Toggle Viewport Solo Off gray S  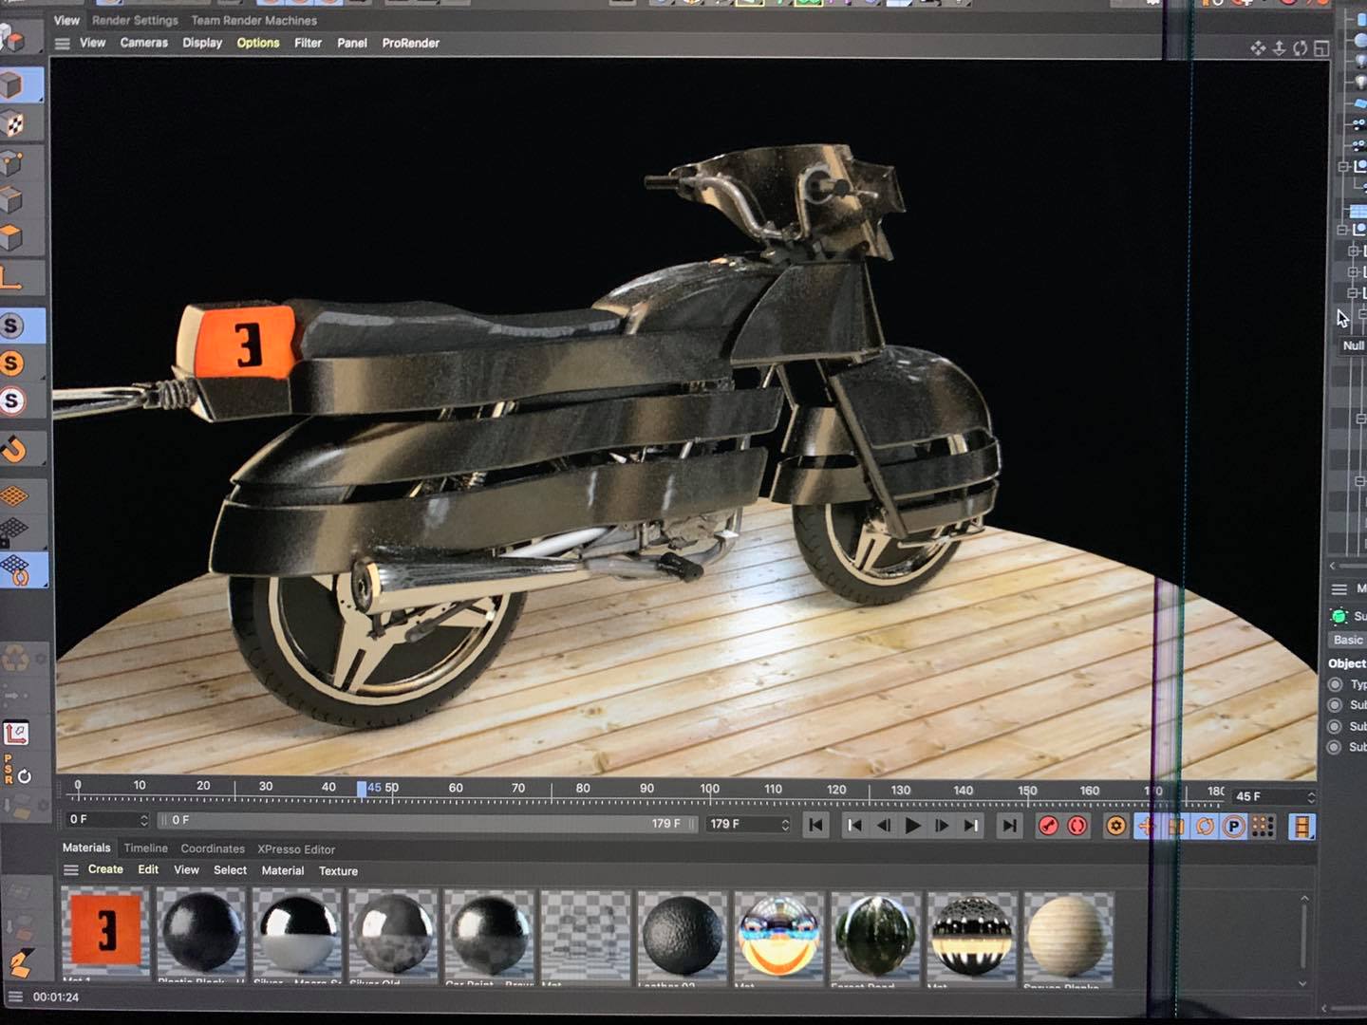point(11,326)
